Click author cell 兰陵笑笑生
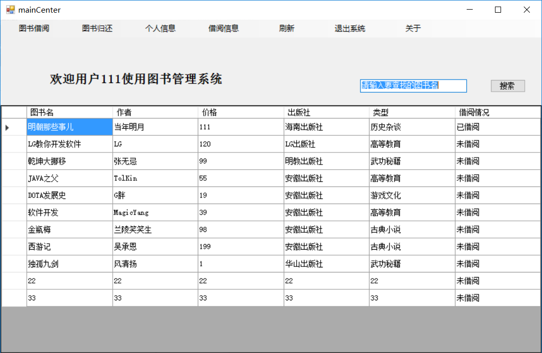The width and height of the screenshot is (542, 353). point(155,229)
